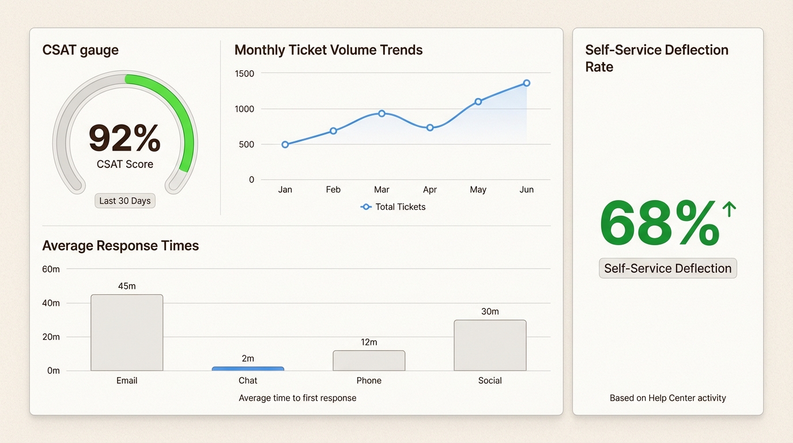Click the May data point marker

pos(478,102)
